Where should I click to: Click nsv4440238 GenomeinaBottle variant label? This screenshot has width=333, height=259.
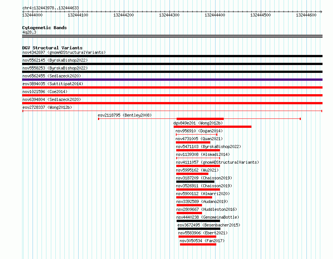click(x=208, y=217)
